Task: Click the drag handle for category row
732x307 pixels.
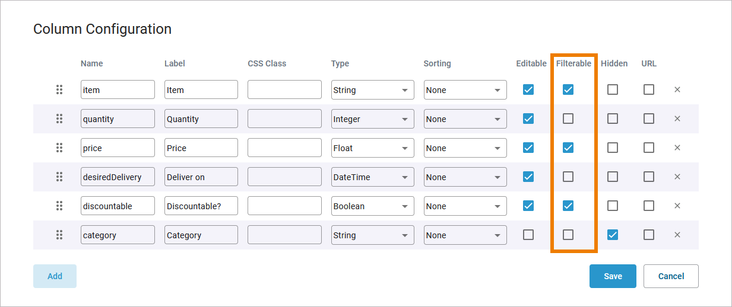Action: tap(59, 235)
